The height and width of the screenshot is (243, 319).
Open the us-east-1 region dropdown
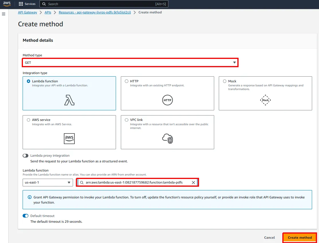[x=48, y=182]
